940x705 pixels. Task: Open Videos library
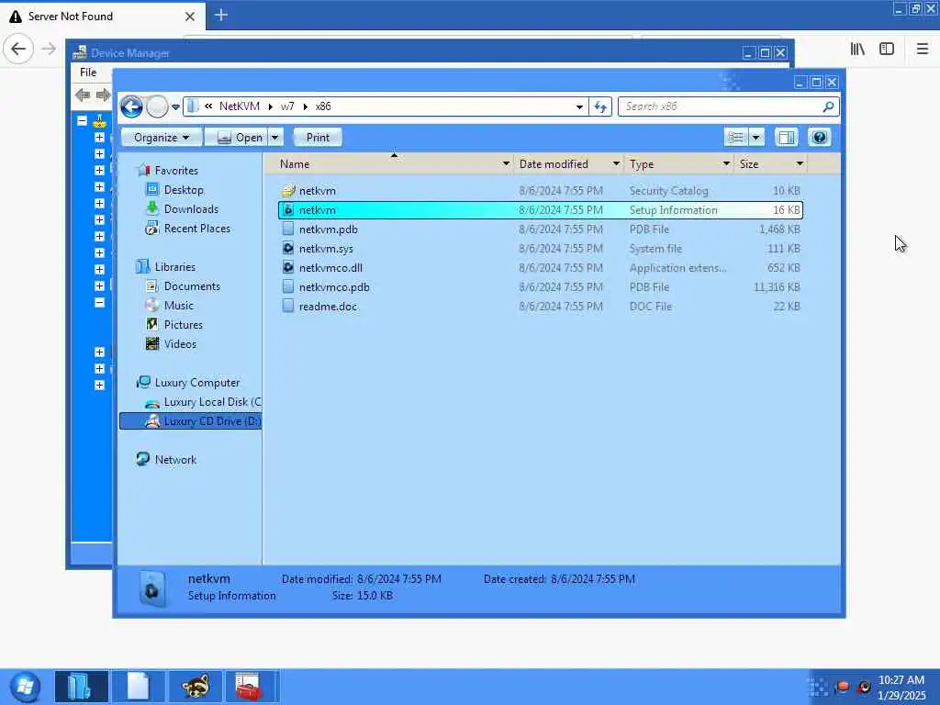tap(180, 344)
